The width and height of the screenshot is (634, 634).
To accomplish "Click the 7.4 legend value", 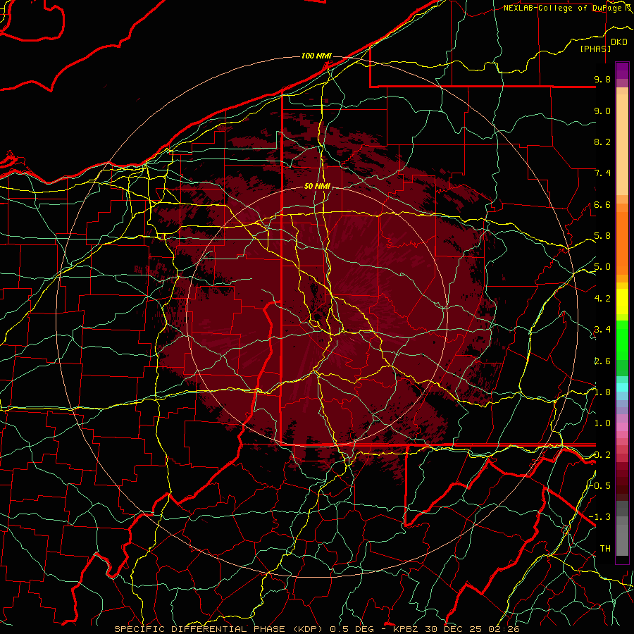I will pyautogui.click(x=602, y=173).
